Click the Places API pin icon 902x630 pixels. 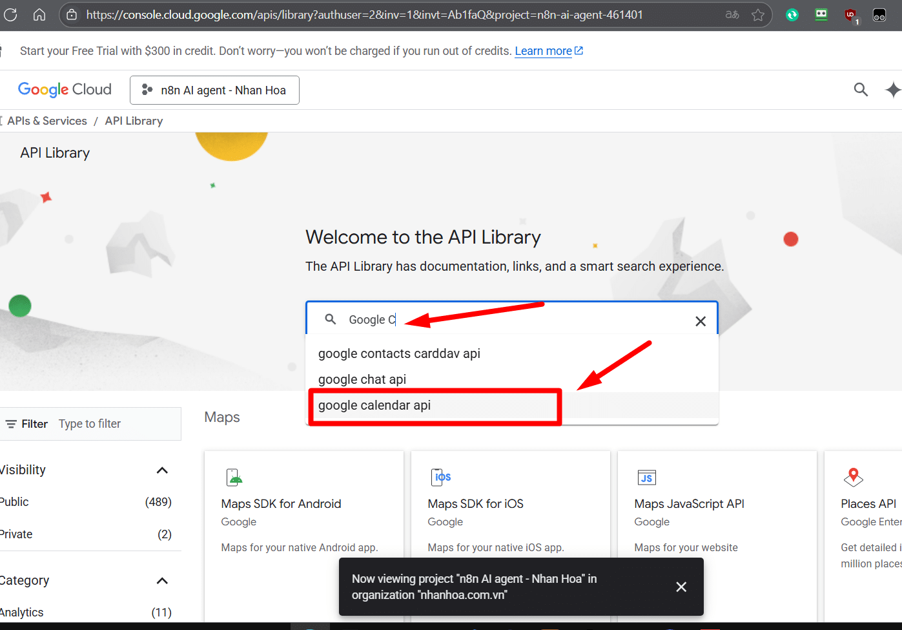coord(854,478)
